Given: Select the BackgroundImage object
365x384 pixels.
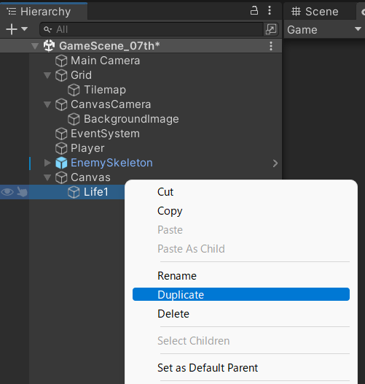Looking at the screenshot, I should [131, 119].
